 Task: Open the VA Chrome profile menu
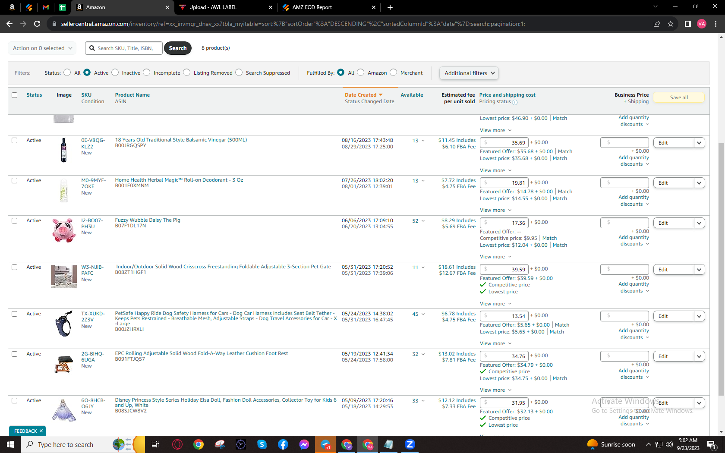(x=702, y=24)
